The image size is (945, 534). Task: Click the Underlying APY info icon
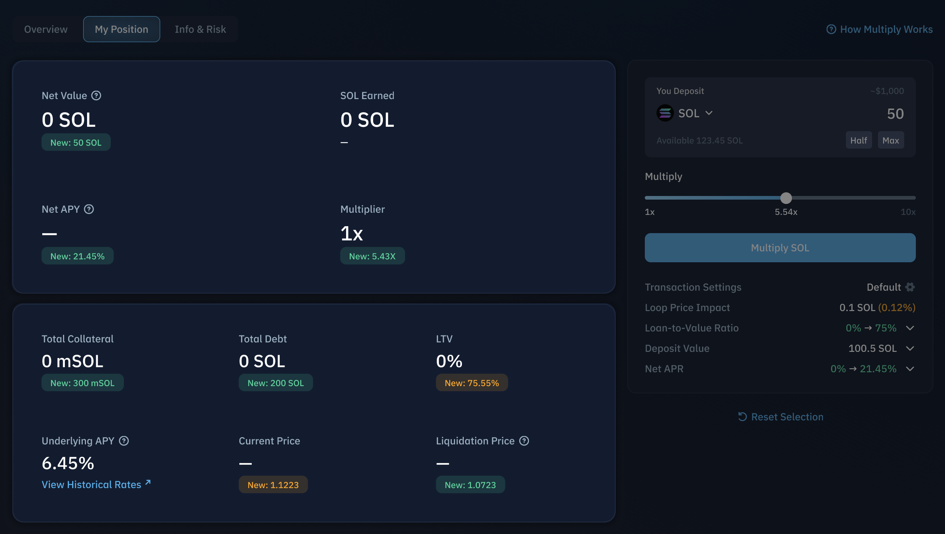tap(124, 441)
